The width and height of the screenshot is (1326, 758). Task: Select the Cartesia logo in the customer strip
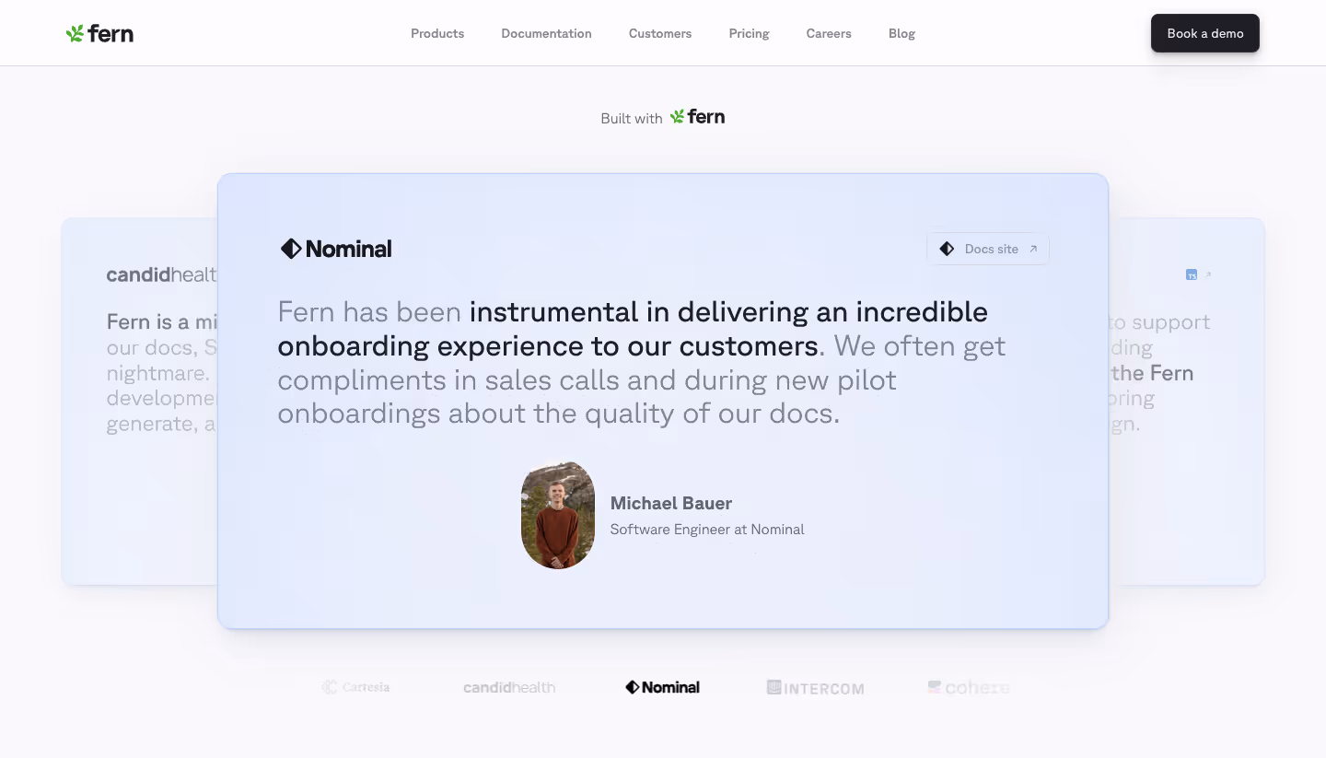coord(355,687)
